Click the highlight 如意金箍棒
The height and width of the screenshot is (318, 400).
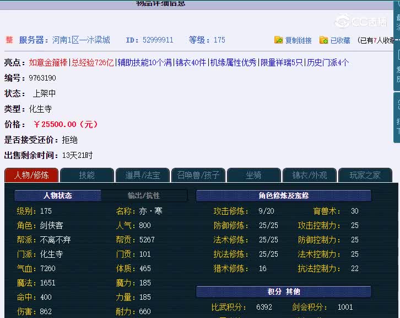click(x=48, y=62)
